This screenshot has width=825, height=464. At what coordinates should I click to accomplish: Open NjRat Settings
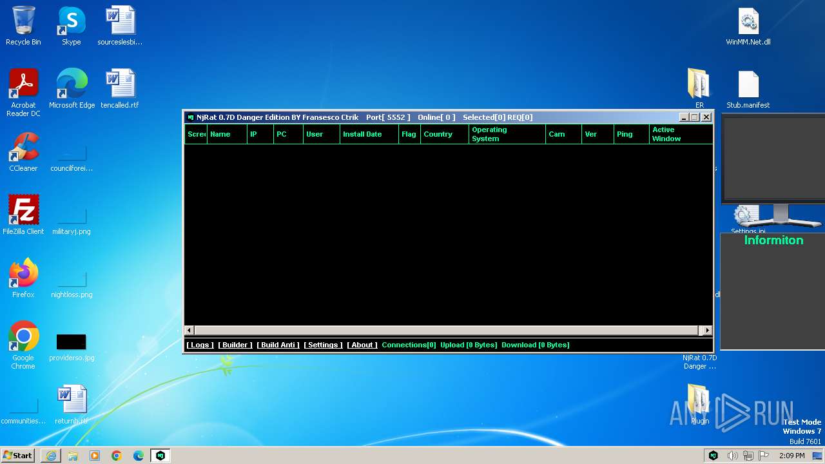click(323, 345)
